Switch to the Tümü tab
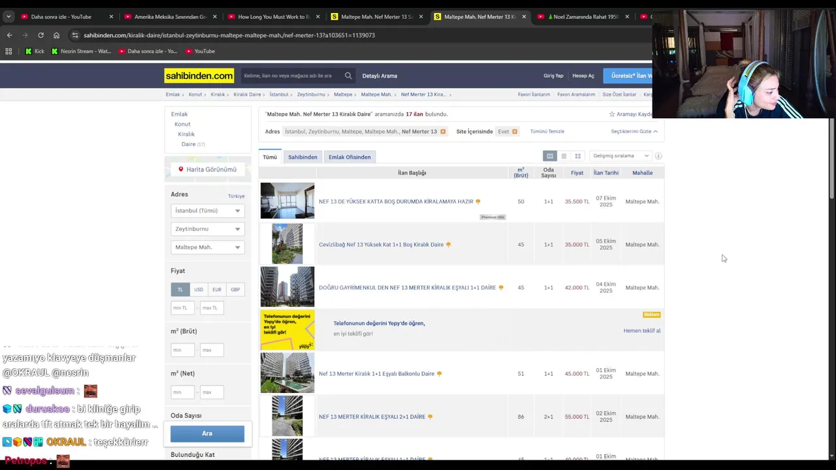This screenshot has height=470, width=836. coord(270,157)
